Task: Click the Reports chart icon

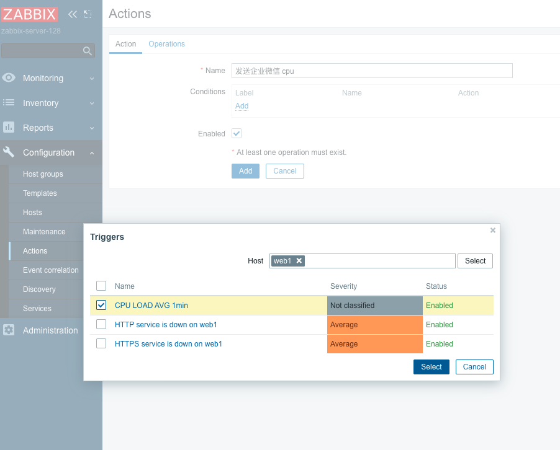Action: (x=9, y=127)
